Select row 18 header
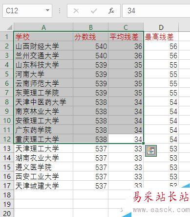 pyautogui.click(x=7, y=195)
